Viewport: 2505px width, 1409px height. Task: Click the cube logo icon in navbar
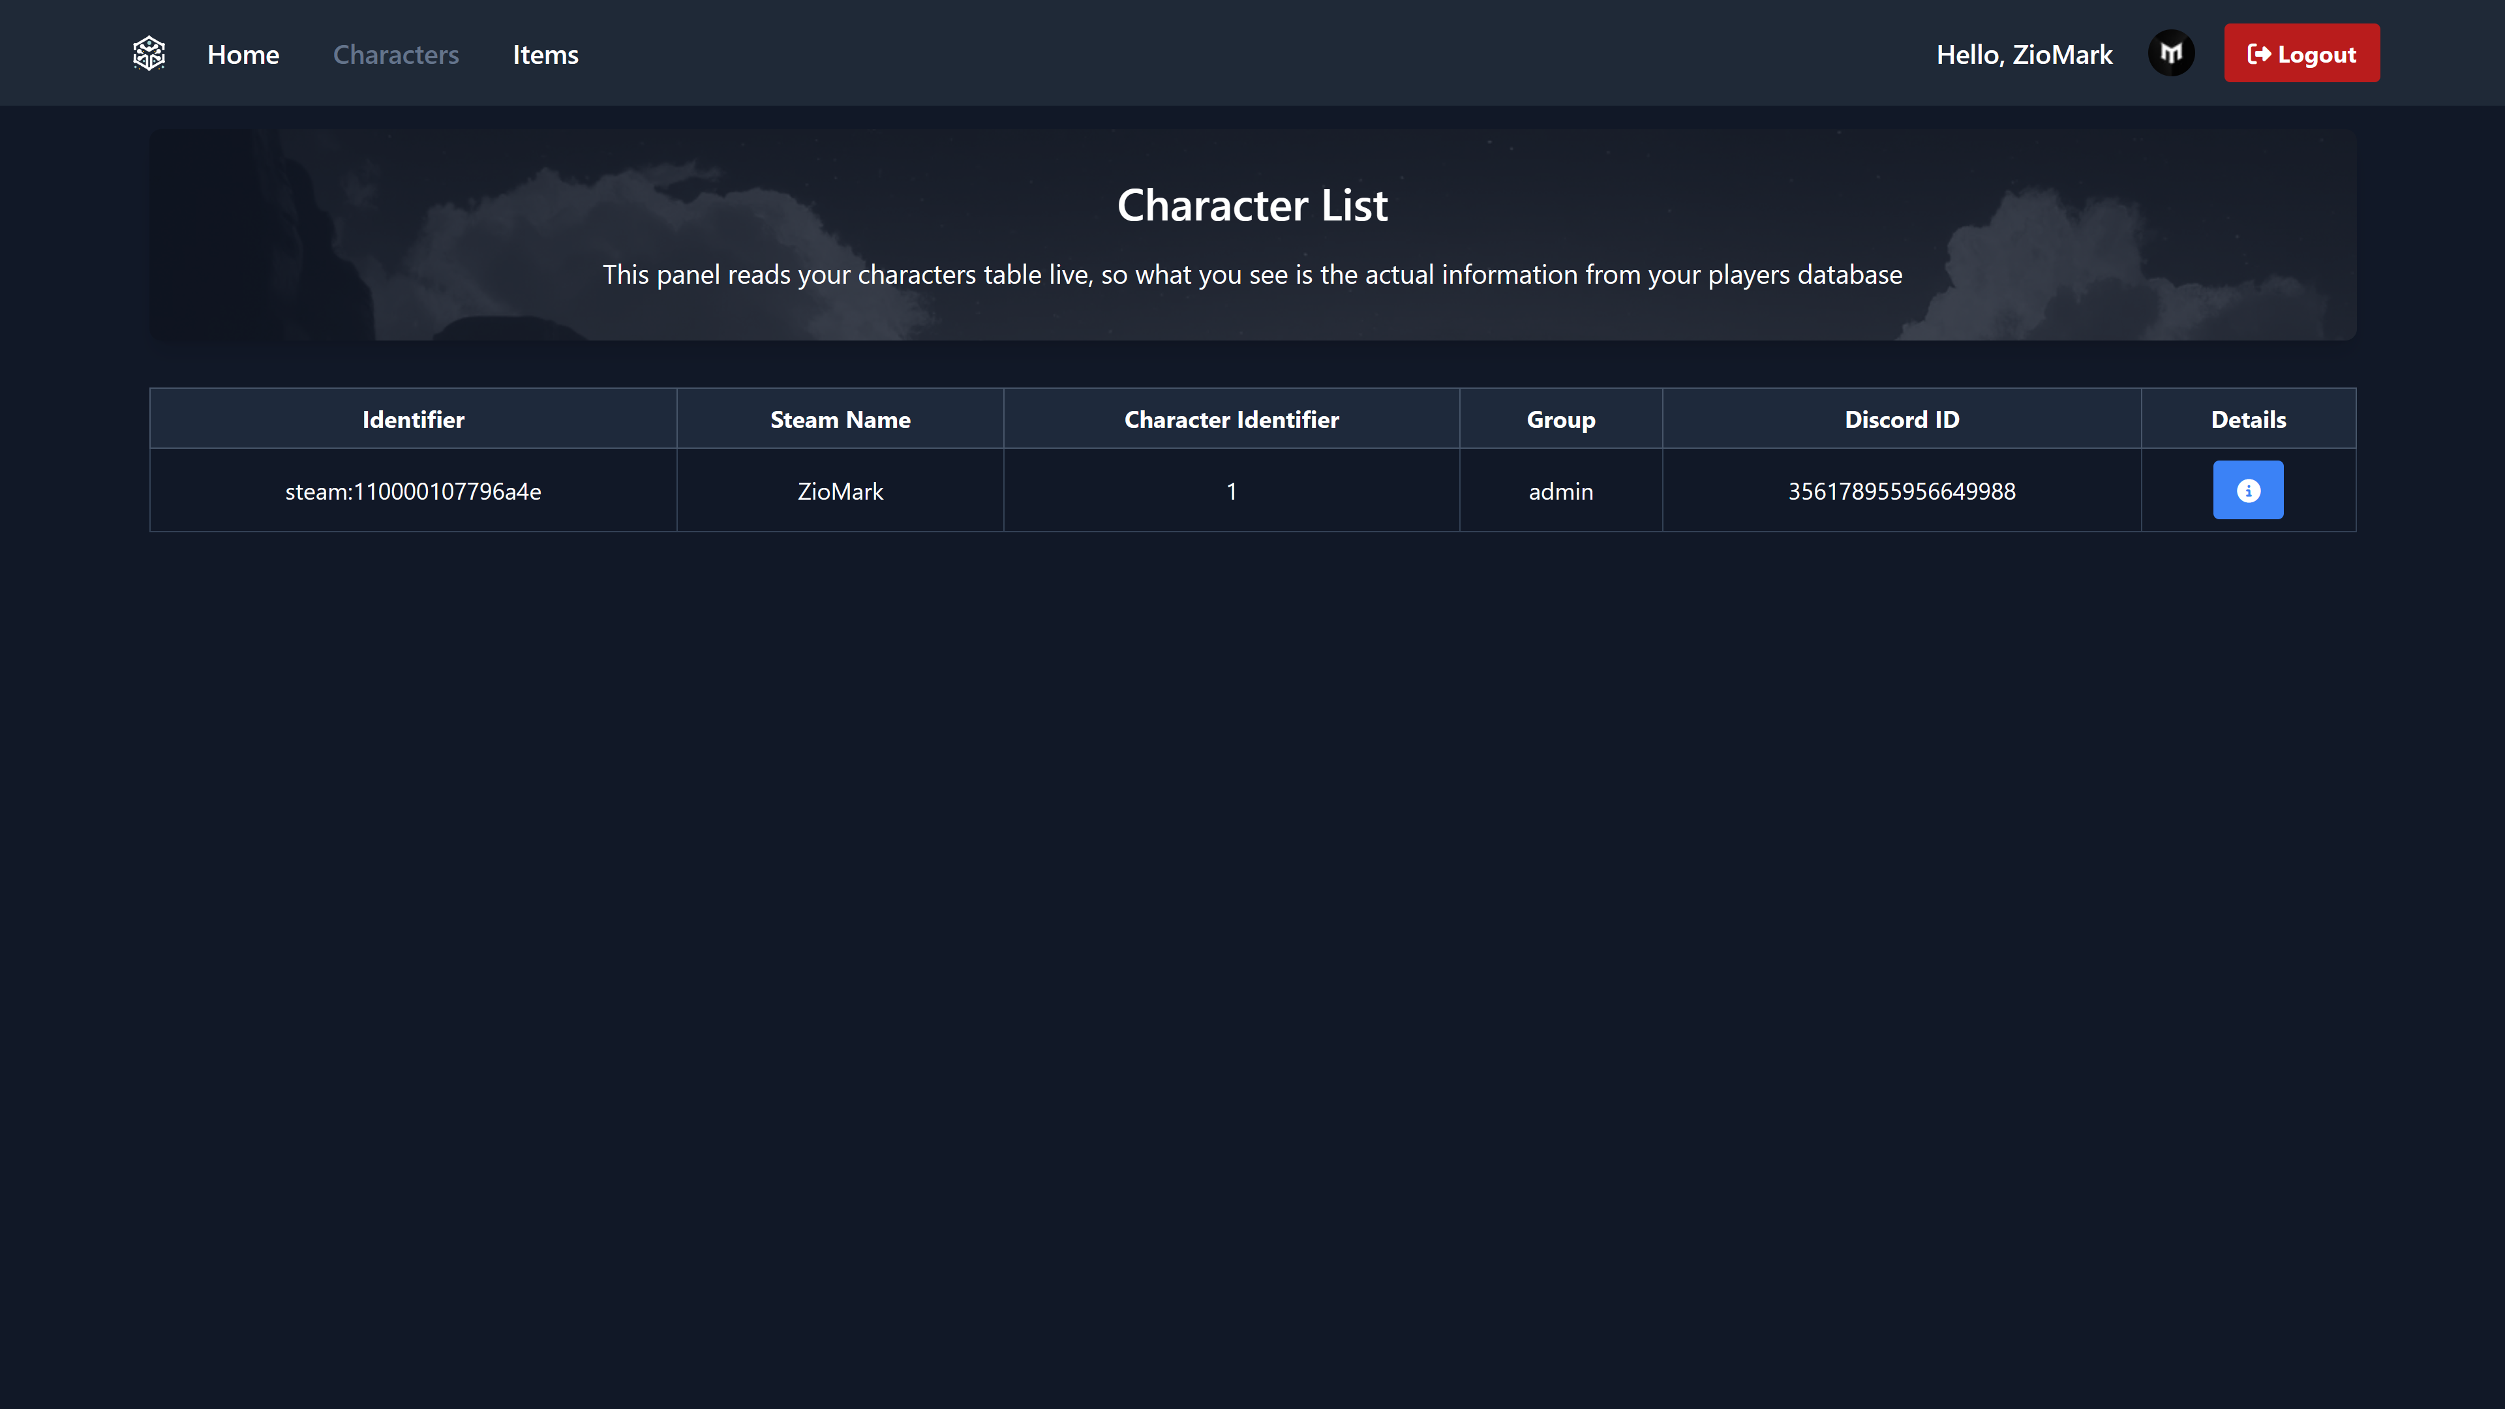tap(149, 53)
